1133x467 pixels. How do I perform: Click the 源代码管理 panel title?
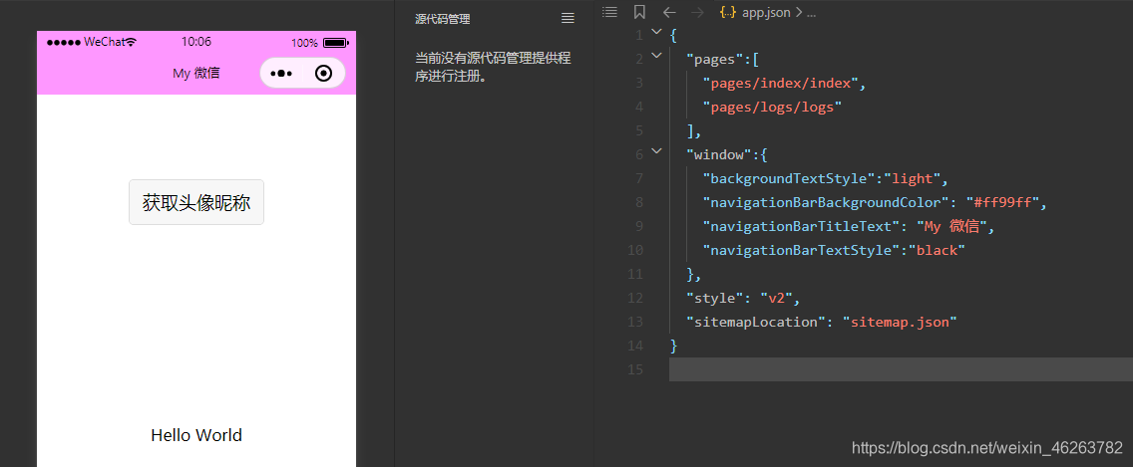(x=443, y=20)
